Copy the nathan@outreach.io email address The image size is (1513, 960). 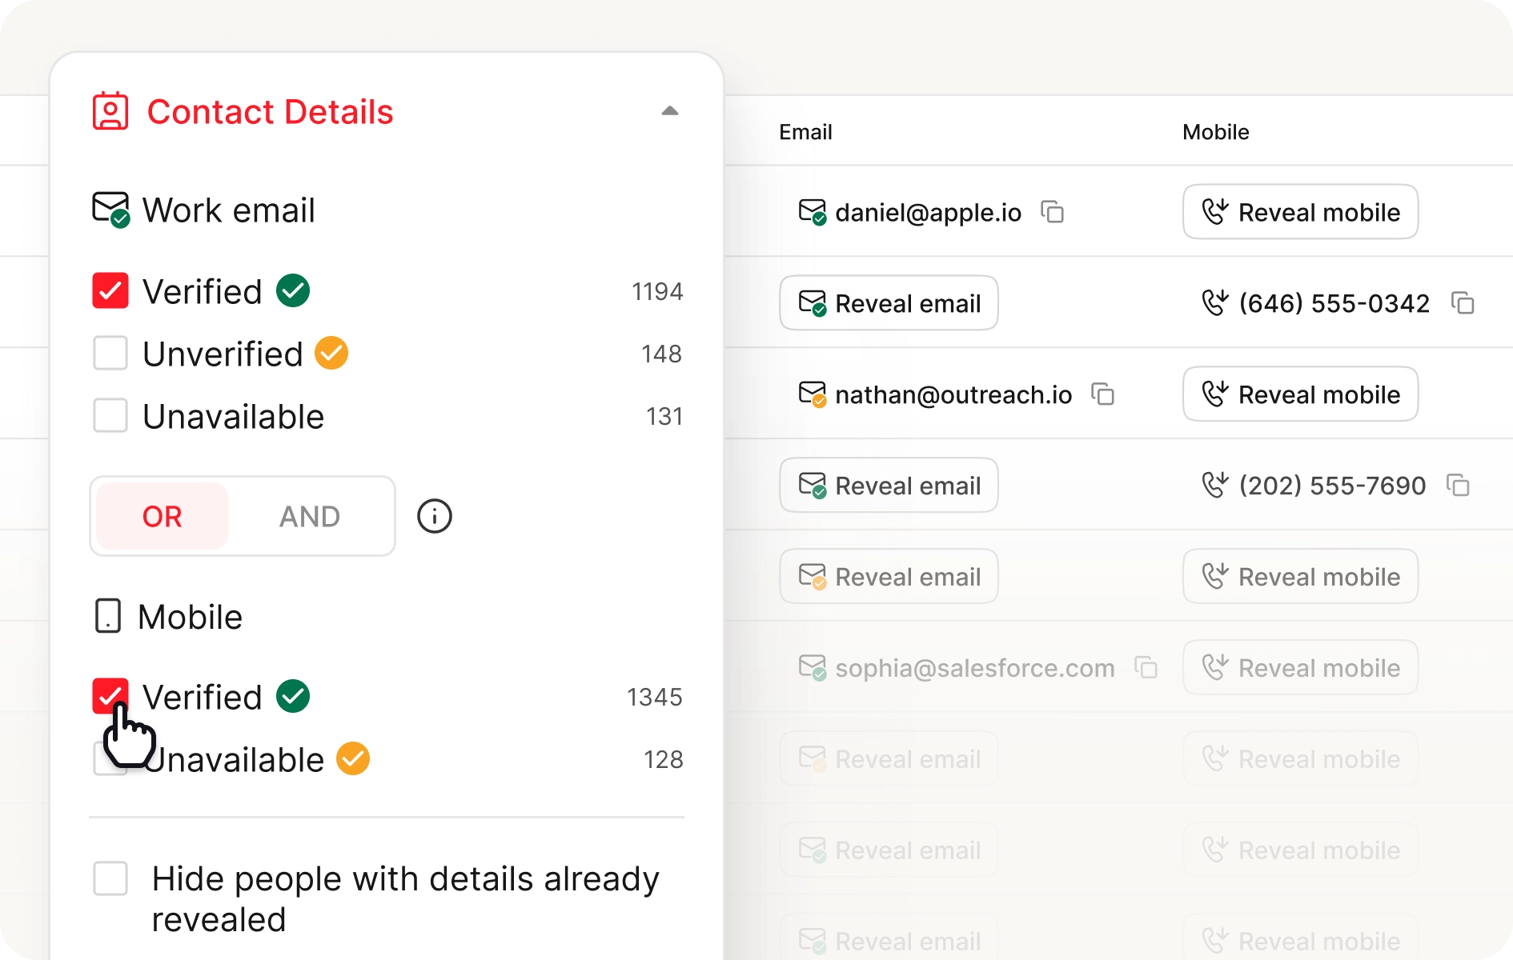(1103, 394)
